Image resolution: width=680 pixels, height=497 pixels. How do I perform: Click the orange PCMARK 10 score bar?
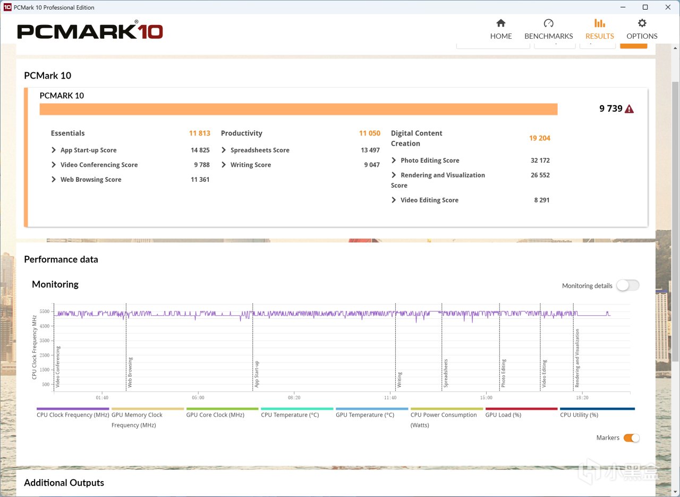[299, 109]
